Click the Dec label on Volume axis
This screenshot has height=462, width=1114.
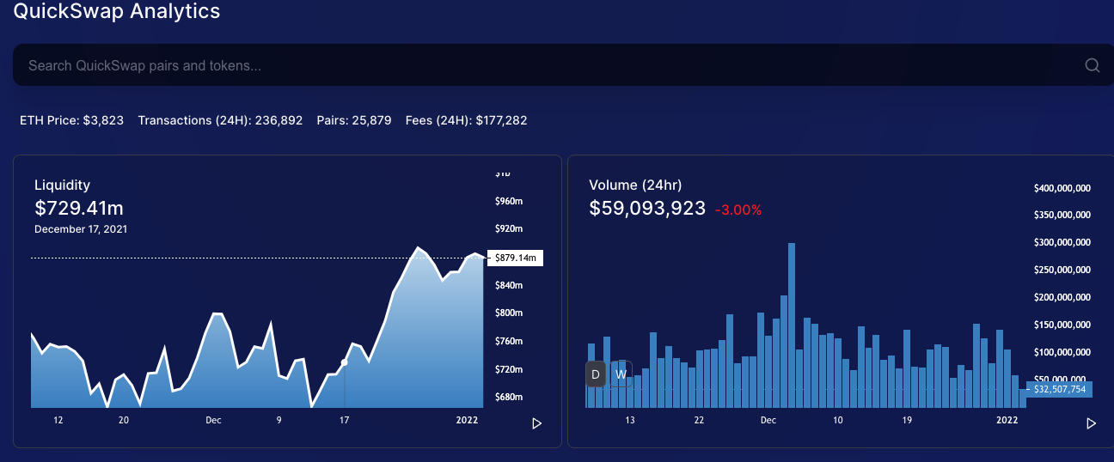768,420
